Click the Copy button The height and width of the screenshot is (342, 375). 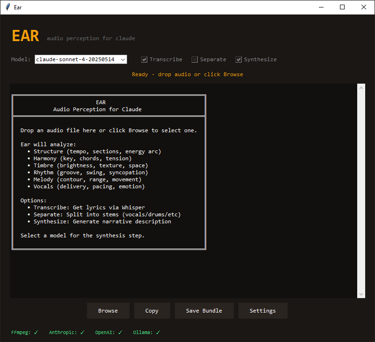152,311
